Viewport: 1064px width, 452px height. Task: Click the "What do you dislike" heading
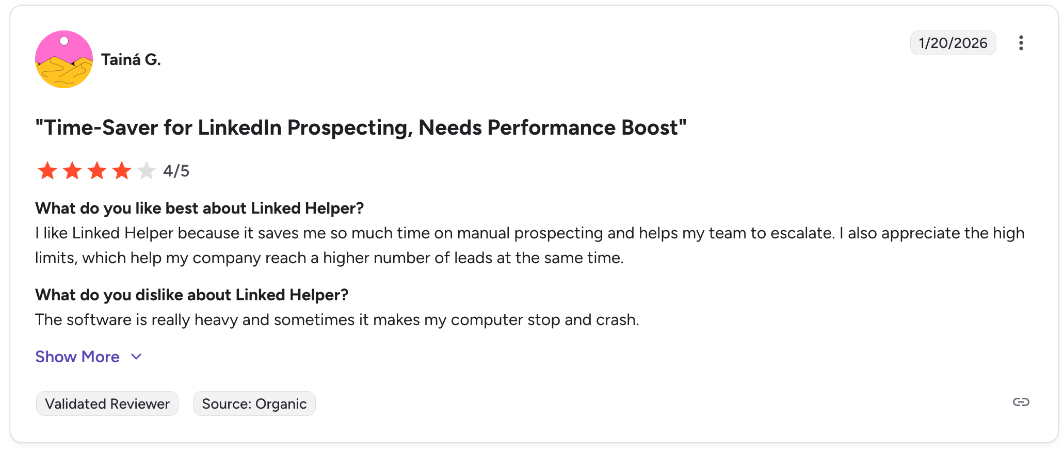click(191, 295)
